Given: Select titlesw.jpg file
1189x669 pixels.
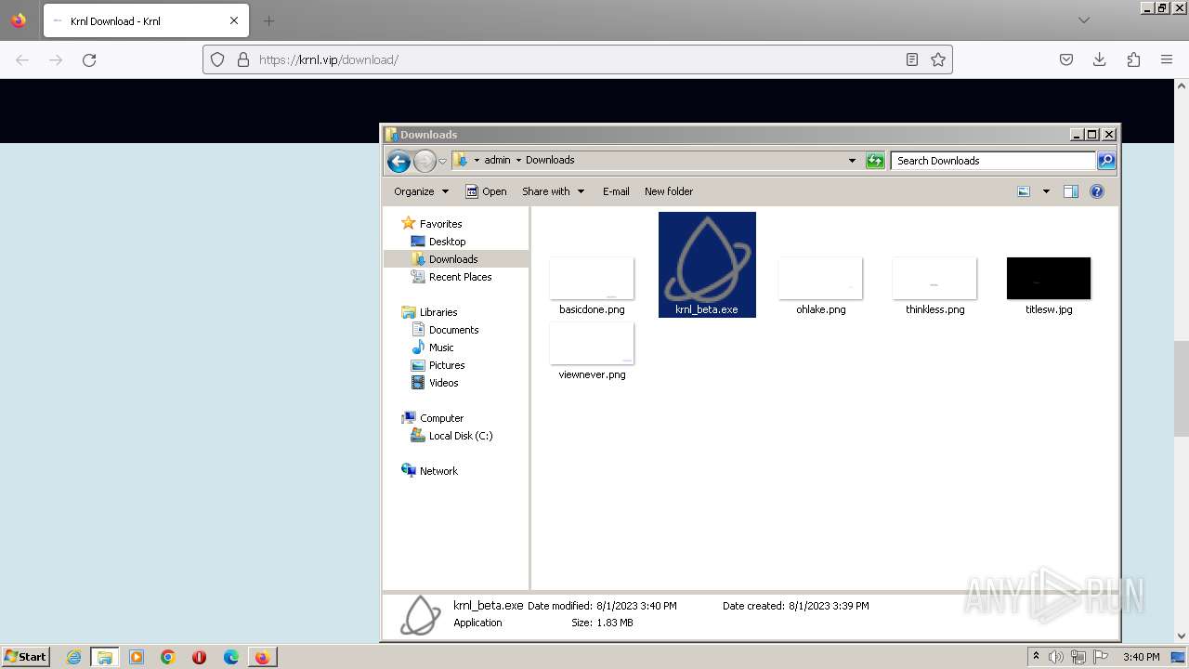Looking at the screenshot, I should (x=1049, y=286).
